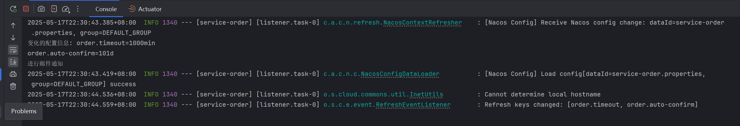Click the Problems tooltip label
740x126 pixels.
[24, 111]
